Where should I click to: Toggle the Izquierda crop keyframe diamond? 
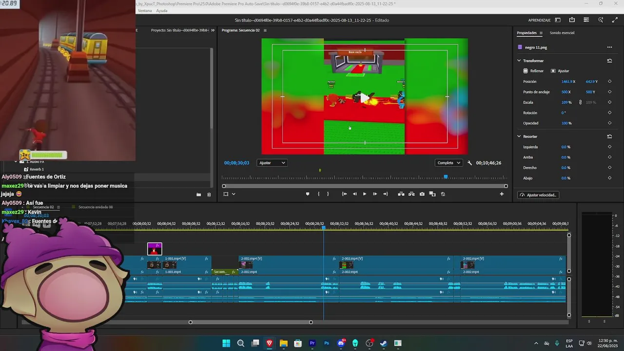tap(609, 147)
